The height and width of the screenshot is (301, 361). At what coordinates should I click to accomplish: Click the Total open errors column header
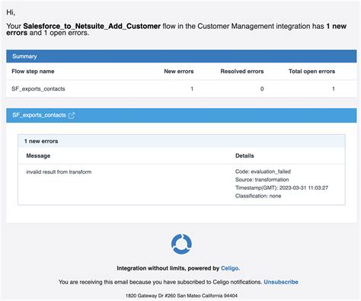point(311,72)
